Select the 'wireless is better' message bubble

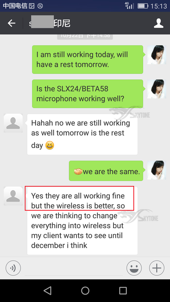click(82, 221)
